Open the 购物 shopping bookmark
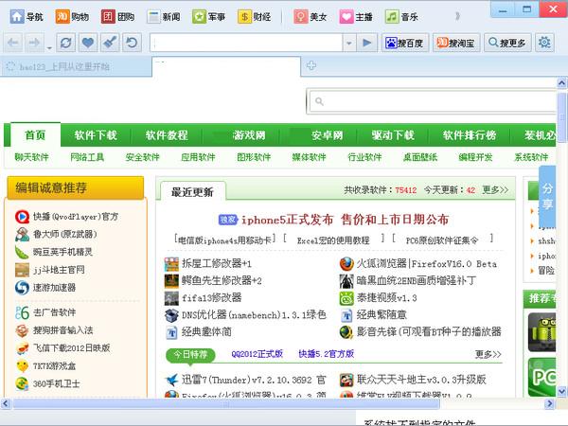 tap(72, 17)
